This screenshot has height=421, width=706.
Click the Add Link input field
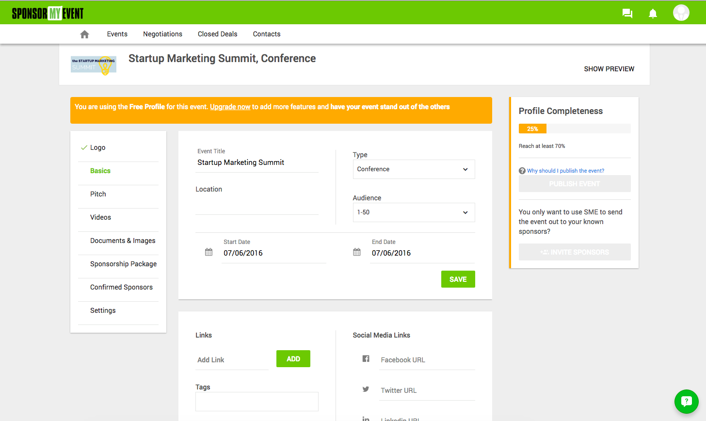(232, 360)
